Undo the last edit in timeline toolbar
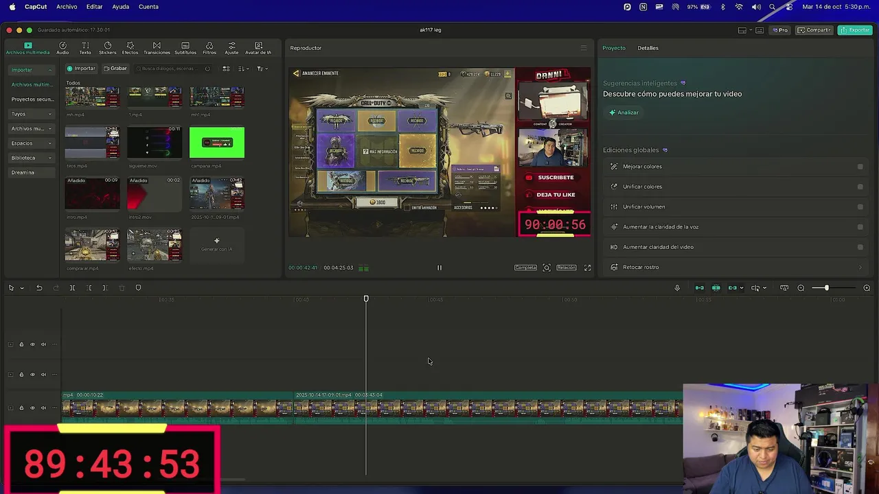This screenshot has height=494, width=879. tap(39, 287)
